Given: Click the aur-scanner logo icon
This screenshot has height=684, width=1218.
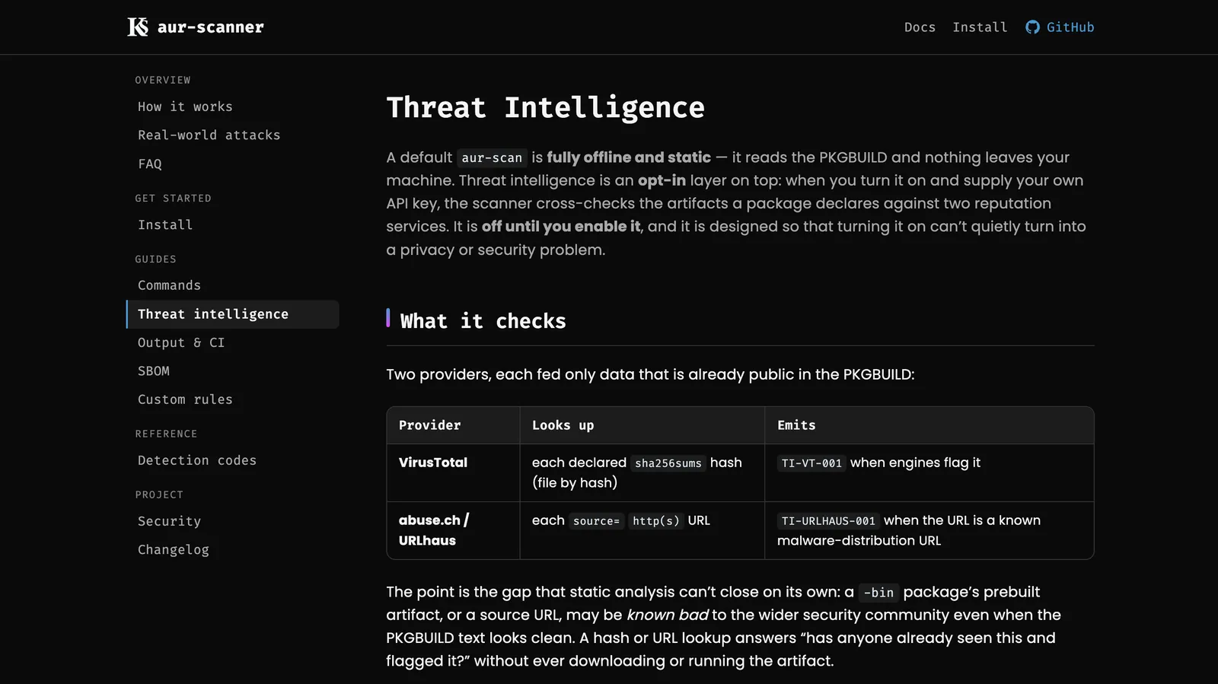Looking at the screenshot, I should pos(138,27).
